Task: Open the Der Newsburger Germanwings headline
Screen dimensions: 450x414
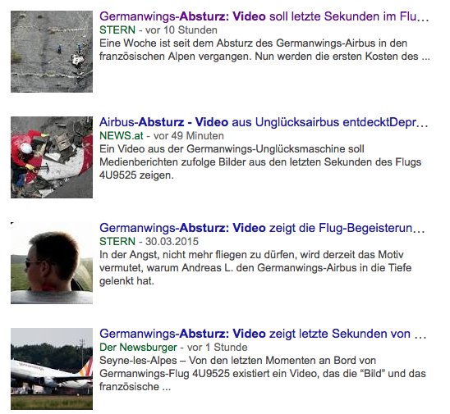Action: tap(263, 334)
